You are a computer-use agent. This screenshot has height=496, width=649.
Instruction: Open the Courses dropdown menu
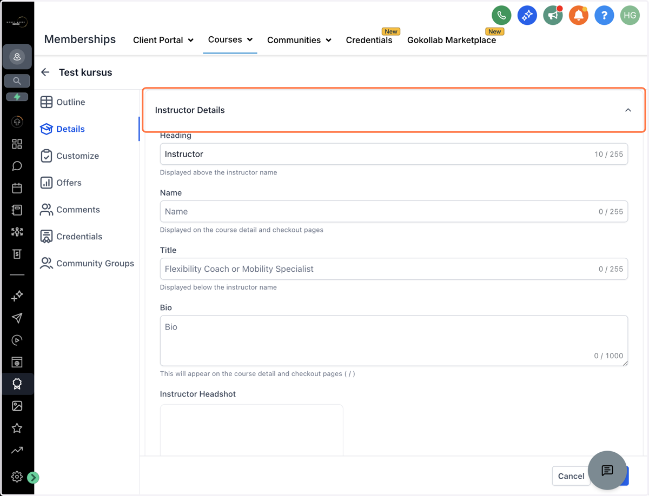pyautogui.click(x=230, y=39)
